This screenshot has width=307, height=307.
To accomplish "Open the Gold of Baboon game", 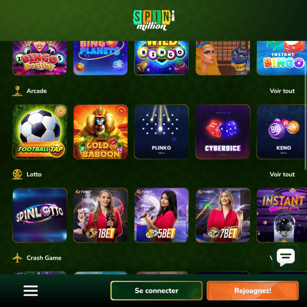I will [101, 131].
